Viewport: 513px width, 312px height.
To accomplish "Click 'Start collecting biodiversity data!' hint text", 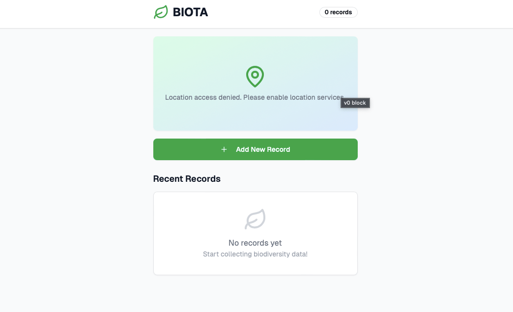I will [x=255, y=254].
